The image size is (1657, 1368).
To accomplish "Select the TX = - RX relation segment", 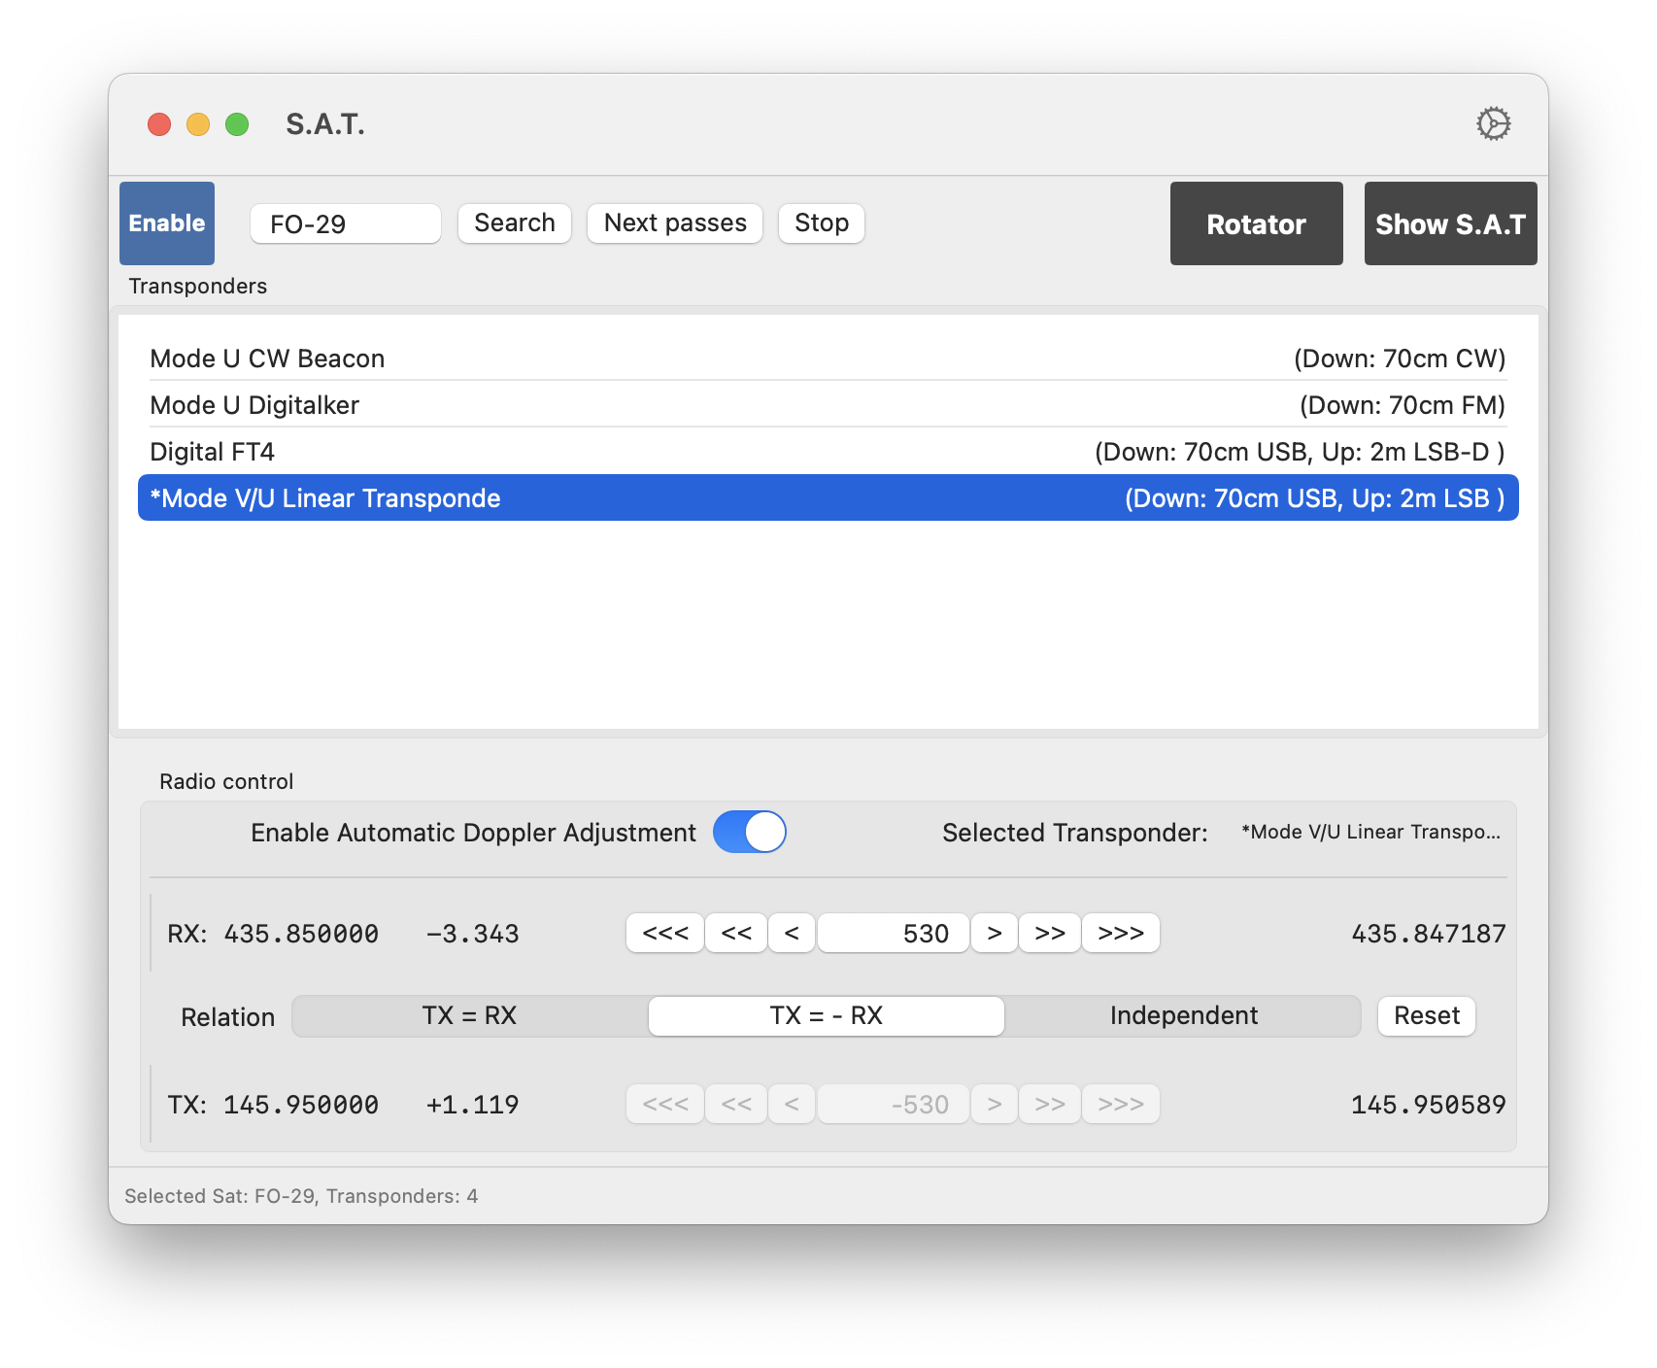I will coord(827,1015).
